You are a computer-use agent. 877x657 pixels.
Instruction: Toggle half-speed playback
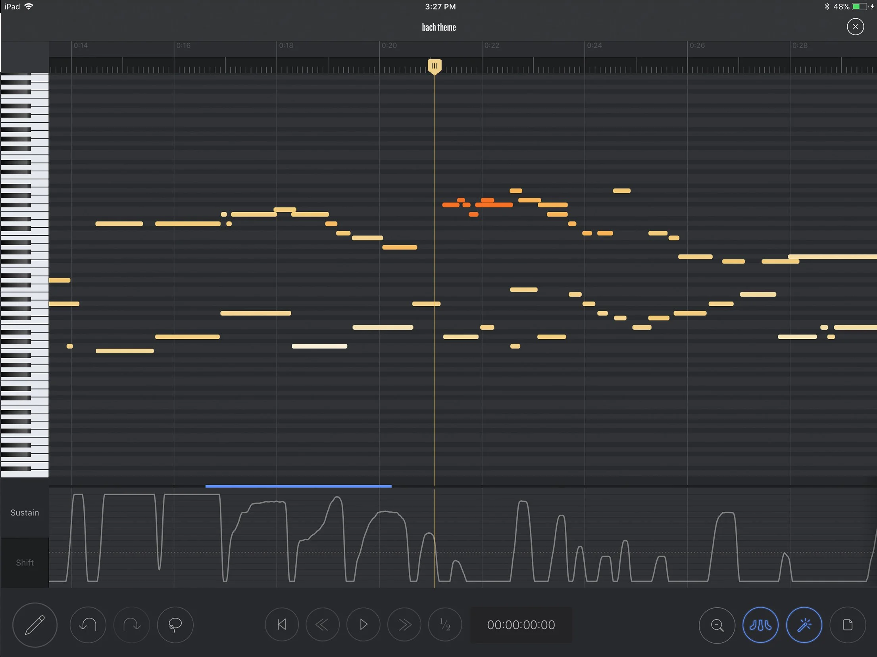(445, 625)
